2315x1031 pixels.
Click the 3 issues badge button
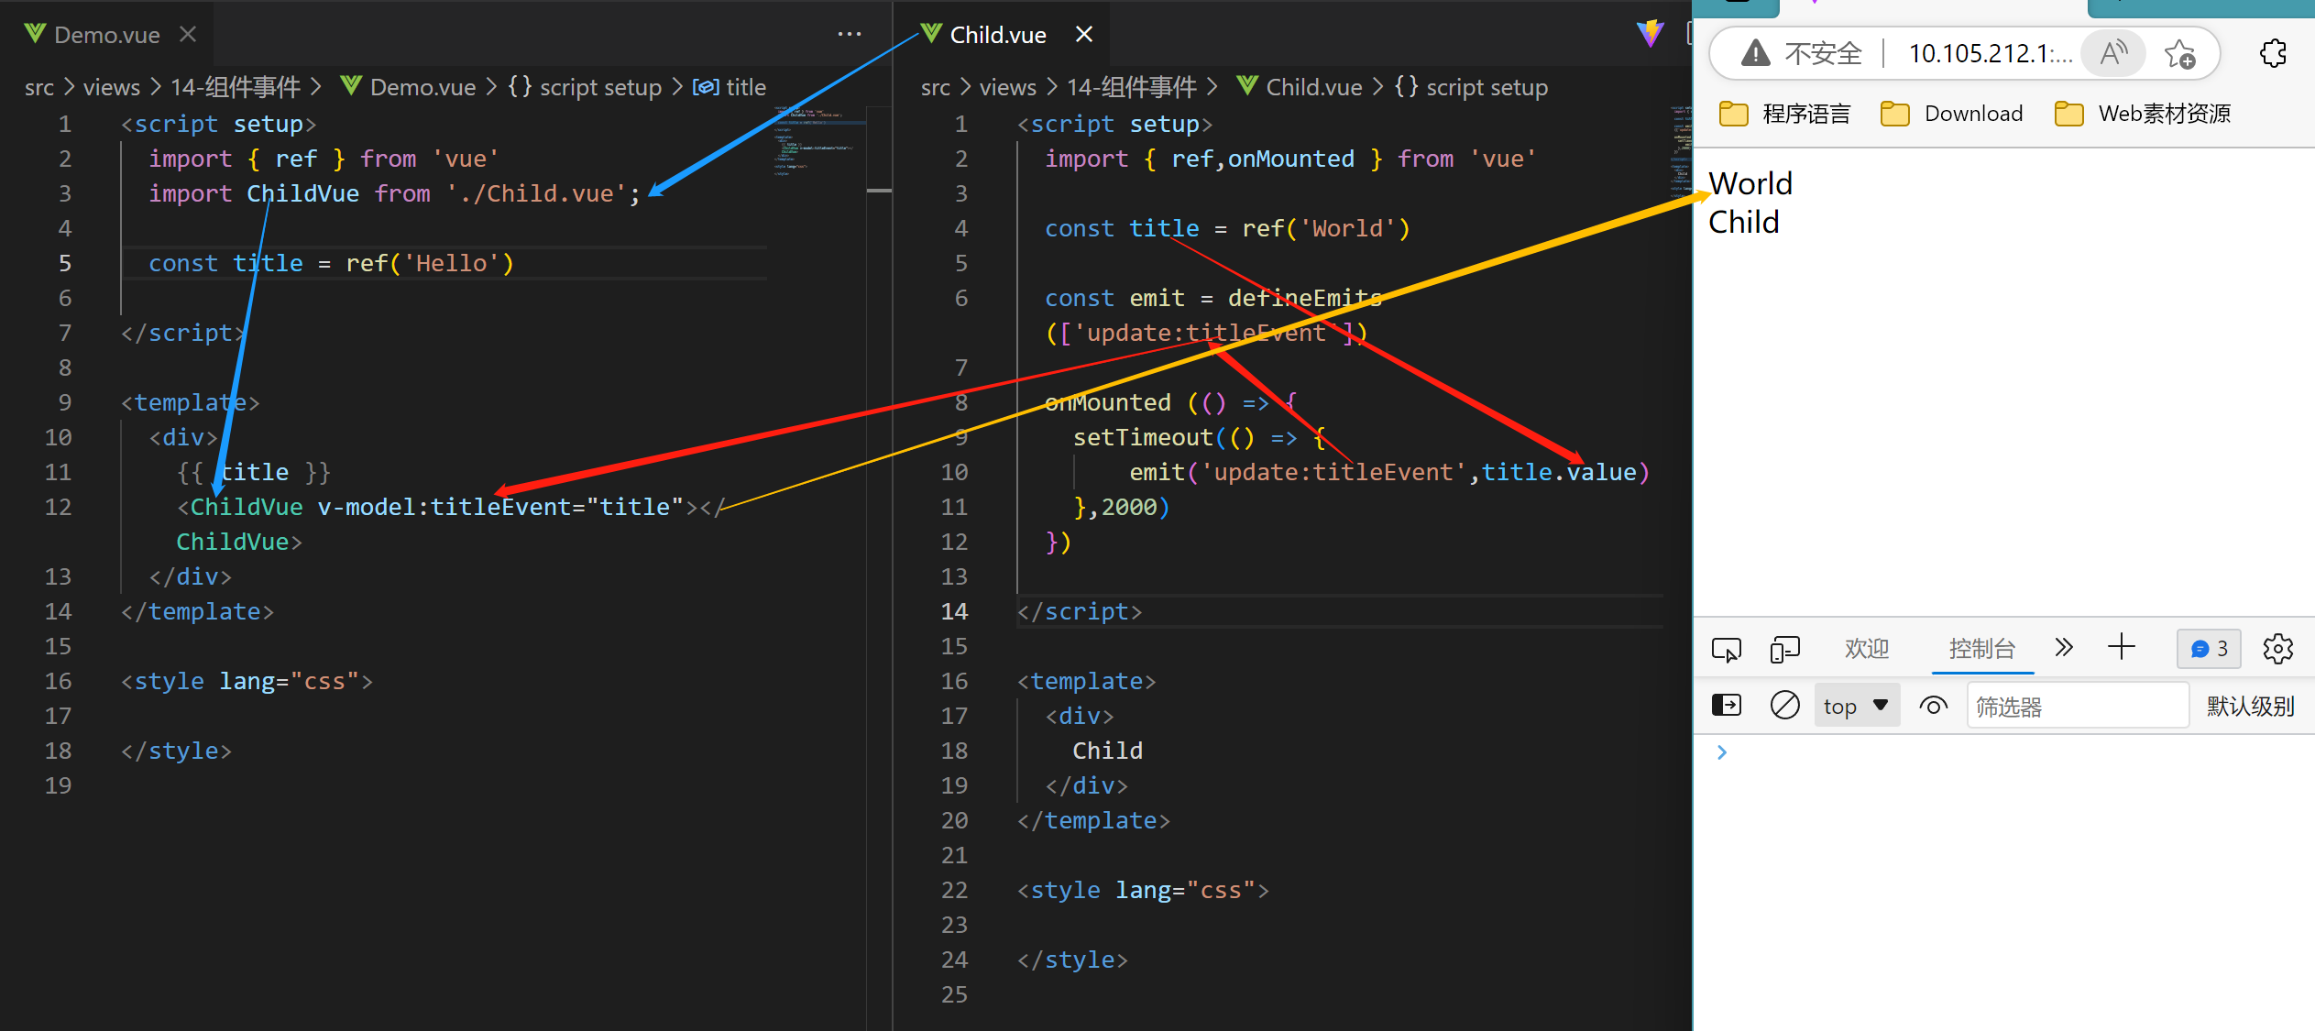(x=2209, y=649)
